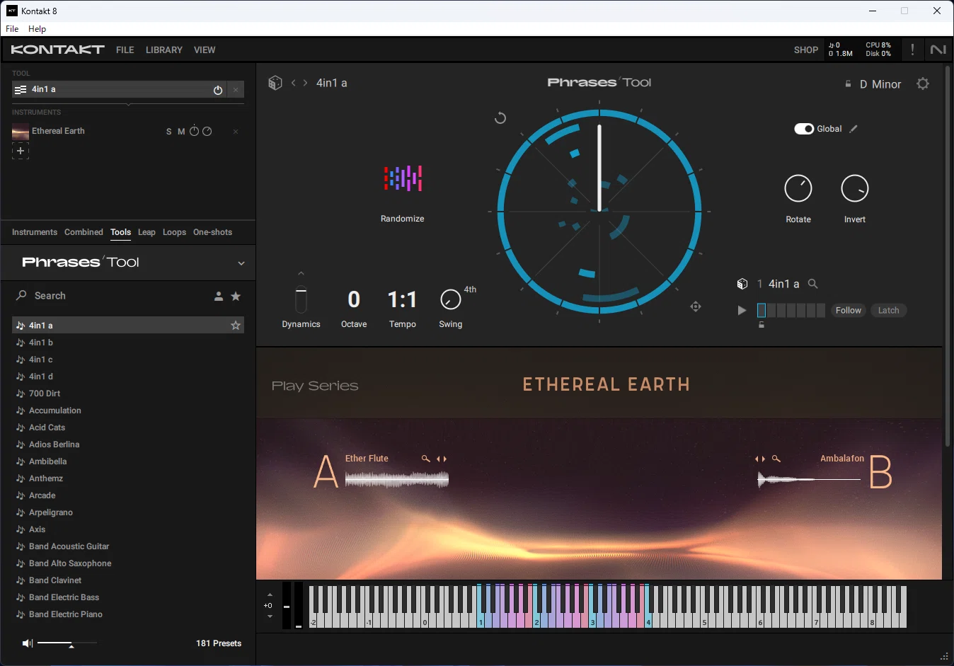
Task: Open the D Minor key selector
Action: [x=880, y=84]
